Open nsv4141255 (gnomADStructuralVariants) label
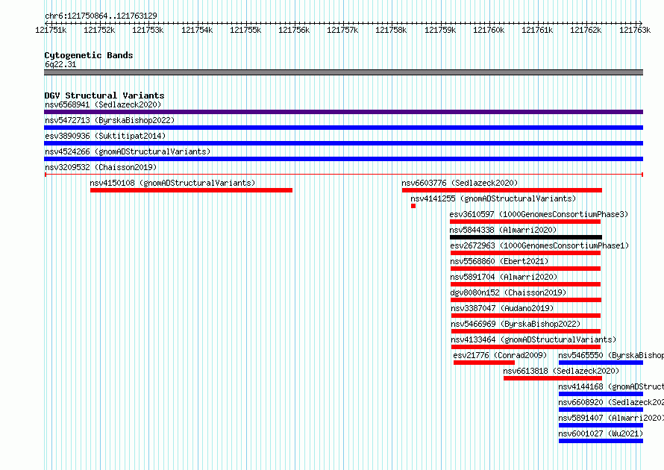This screenshot has width=664, height=470. 493,198
